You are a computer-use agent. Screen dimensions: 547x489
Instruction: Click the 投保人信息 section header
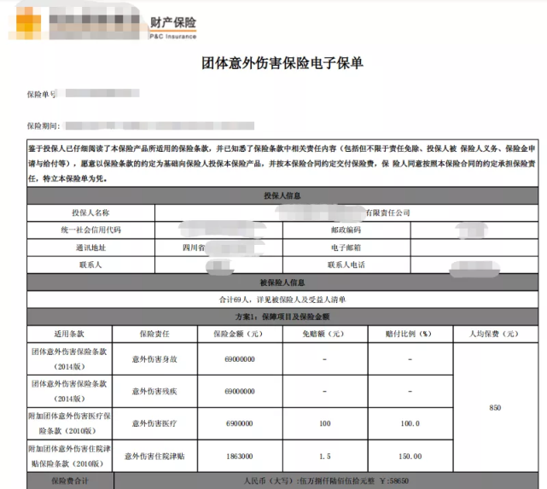[282, 195]
